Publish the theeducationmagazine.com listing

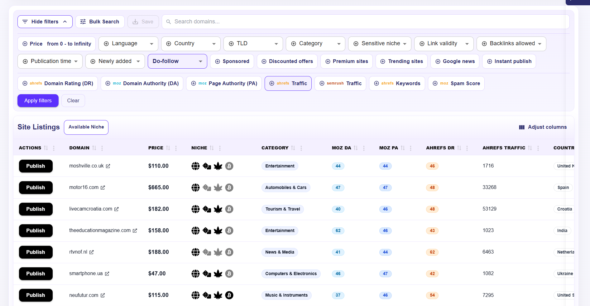click(36, 231)
